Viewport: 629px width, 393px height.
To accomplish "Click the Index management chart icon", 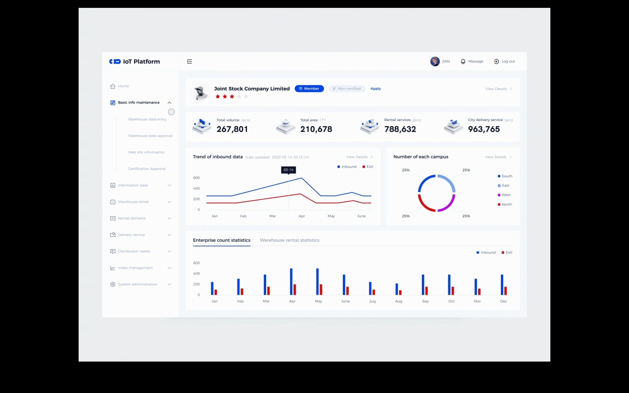I will (113, 268).
